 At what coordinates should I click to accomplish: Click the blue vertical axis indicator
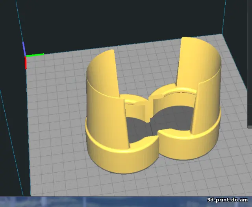point(24,48)
